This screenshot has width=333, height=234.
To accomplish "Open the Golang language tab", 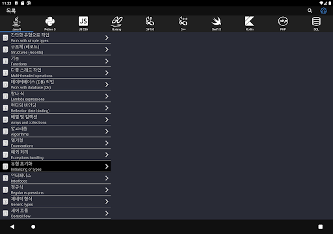I will (x=116, y=23).
